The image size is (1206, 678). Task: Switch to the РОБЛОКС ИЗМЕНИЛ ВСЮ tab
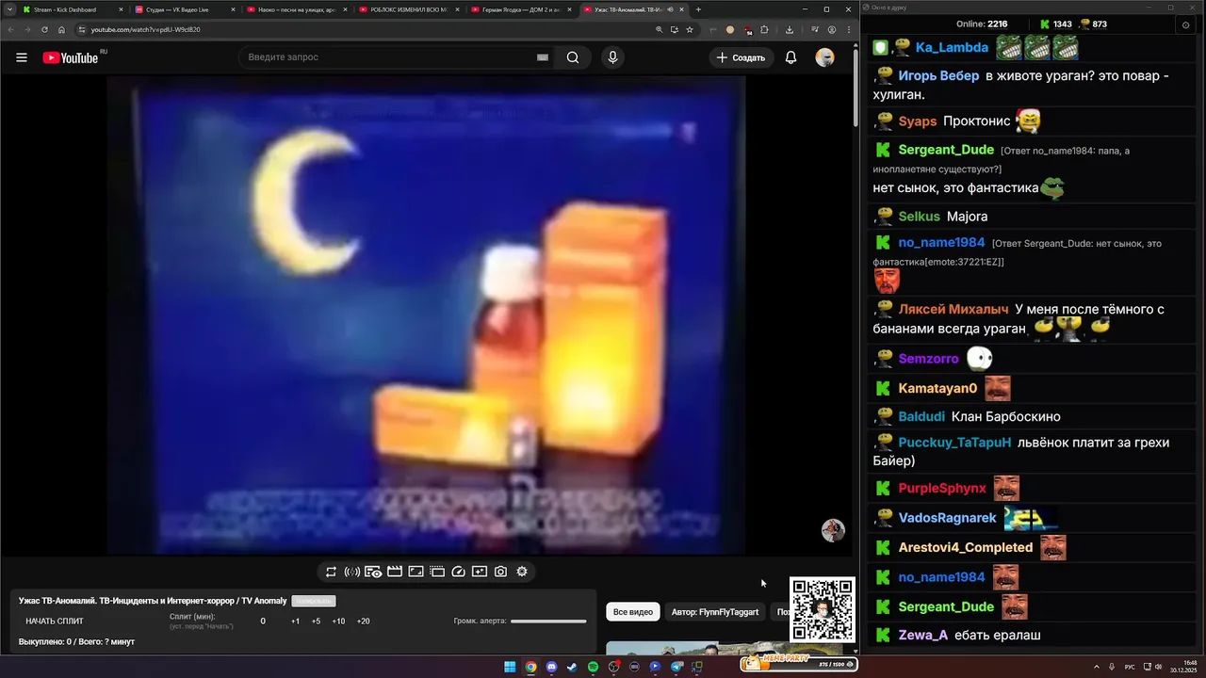point(409,9)
